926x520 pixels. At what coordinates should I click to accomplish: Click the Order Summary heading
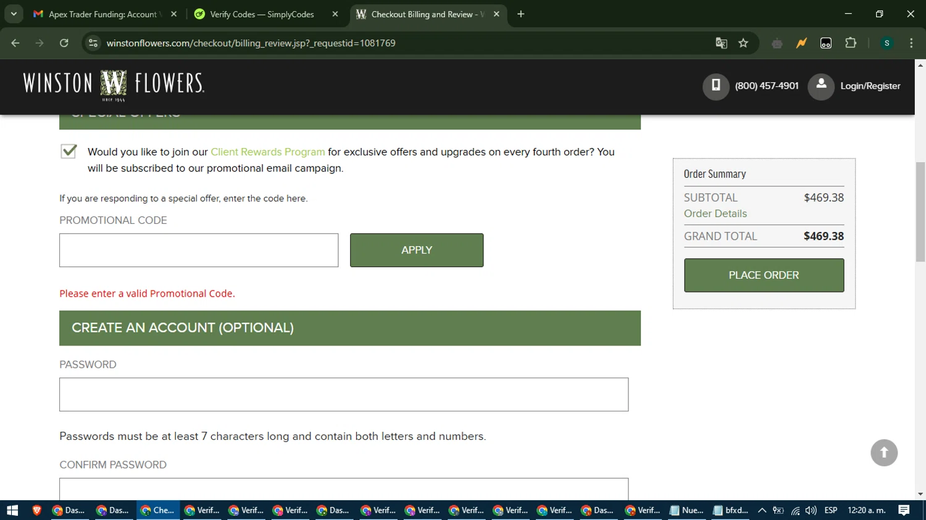(x=715, y=174)
